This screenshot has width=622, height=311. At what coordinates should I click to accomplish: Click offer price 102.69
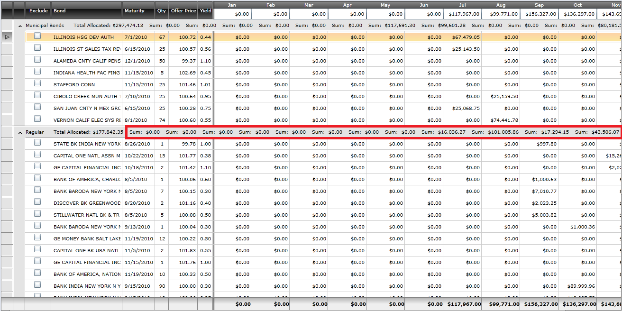pyautogui.click(x=187, y=73)
